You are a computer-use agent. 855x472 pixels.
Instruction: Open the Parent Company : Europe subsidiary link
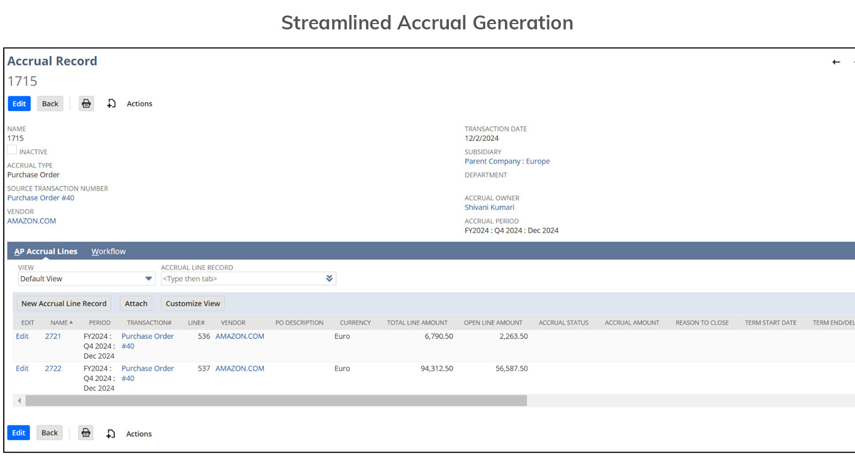pyautogui.click(x=507, y=161)
